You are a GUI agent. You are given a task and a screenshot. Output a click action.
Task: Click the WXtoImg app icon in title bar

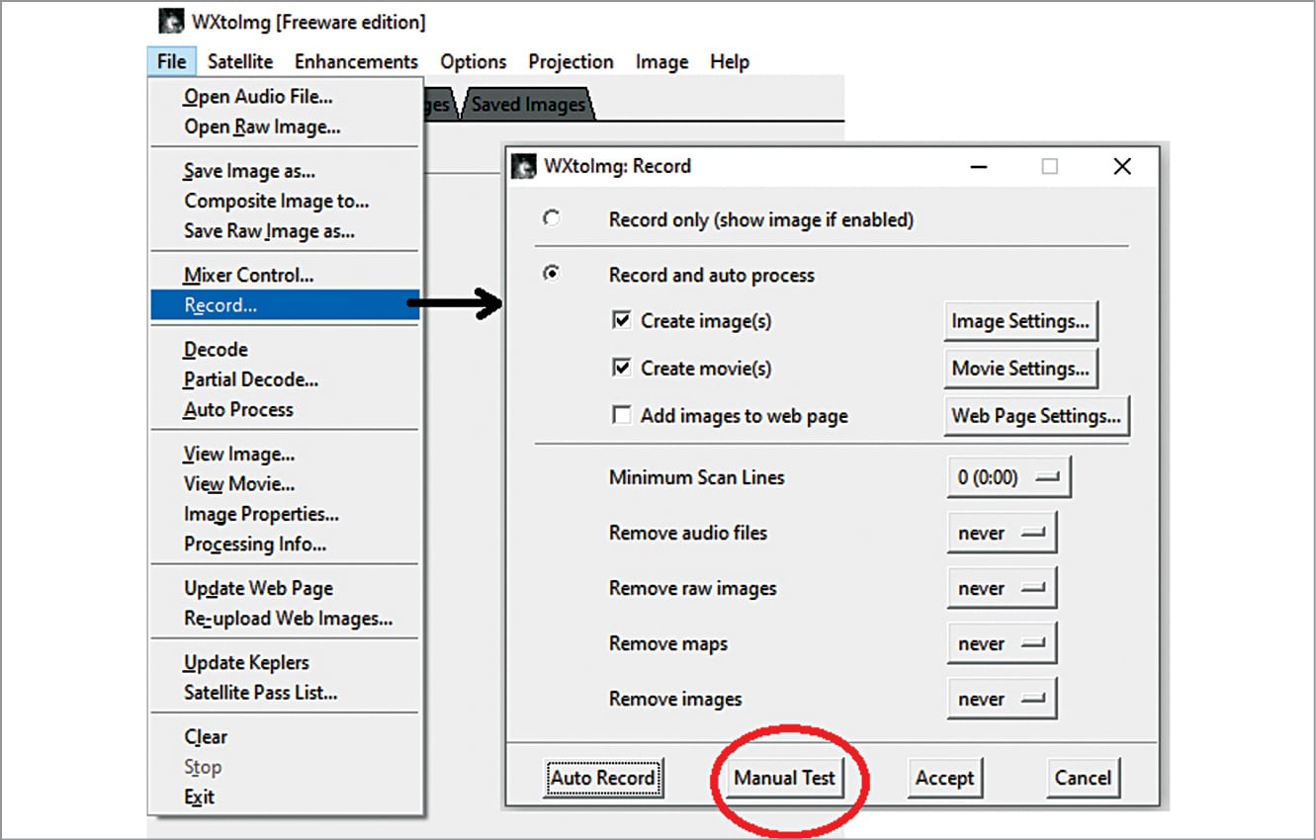point(172,21)
